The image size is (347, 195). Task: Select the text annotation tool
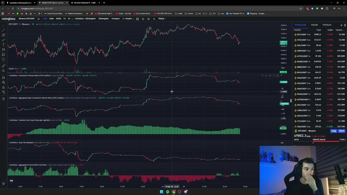click(x=4, y=45)
